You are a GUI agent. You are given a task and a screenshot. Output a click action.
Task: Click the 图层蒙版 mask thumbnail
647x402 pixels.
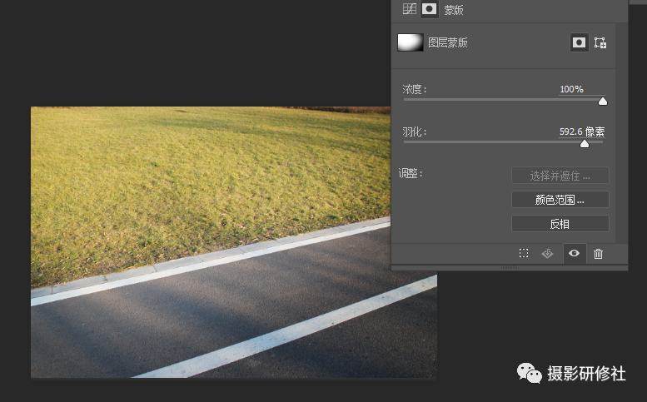[x=411, y=42]
